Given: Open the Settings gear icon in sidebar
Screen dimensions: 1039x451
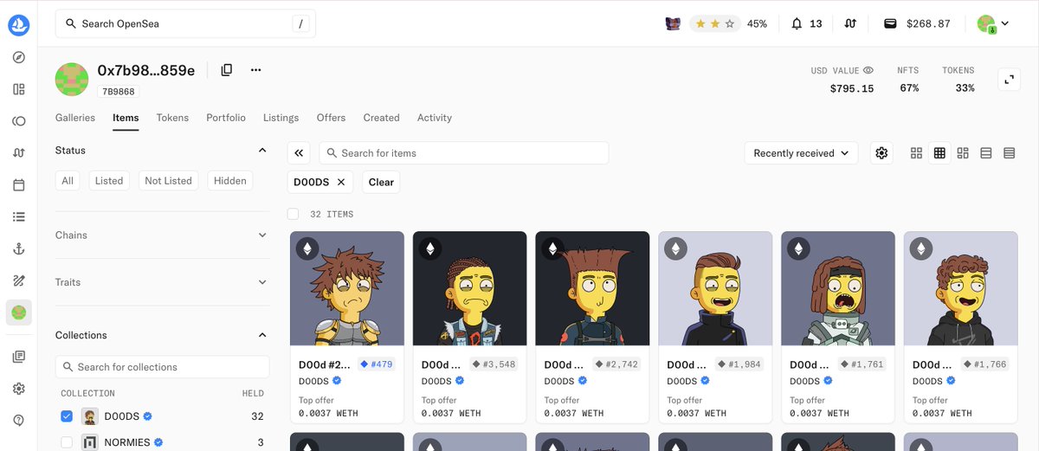Looking at the screenshot, I should (19, 389).
